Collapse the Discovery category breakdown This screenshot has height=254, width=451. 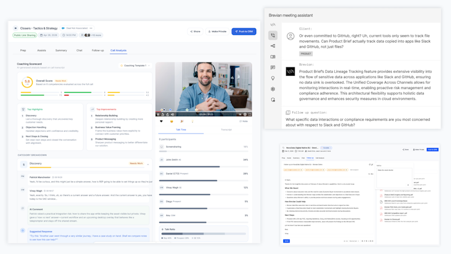(148, 164)
